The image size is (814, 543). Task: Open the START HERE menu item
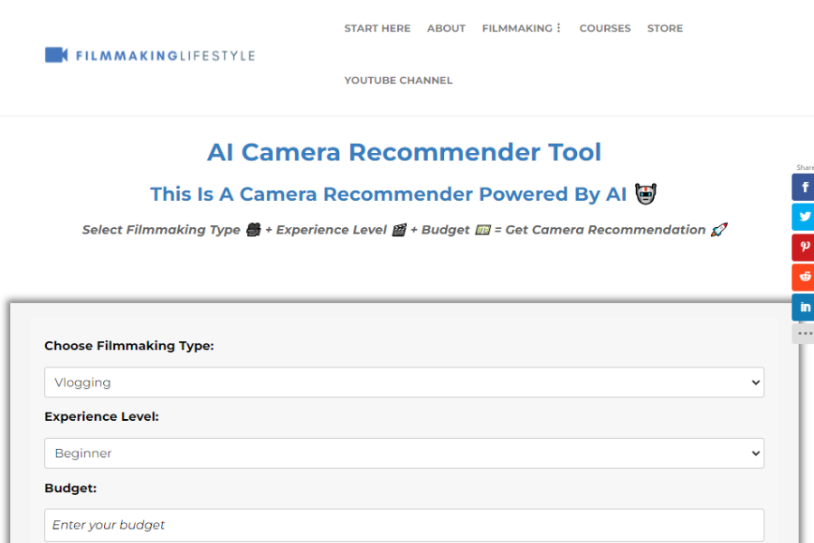377,28
